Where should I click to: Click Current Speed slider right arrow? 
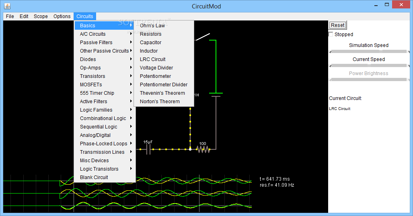pos(409,66)
